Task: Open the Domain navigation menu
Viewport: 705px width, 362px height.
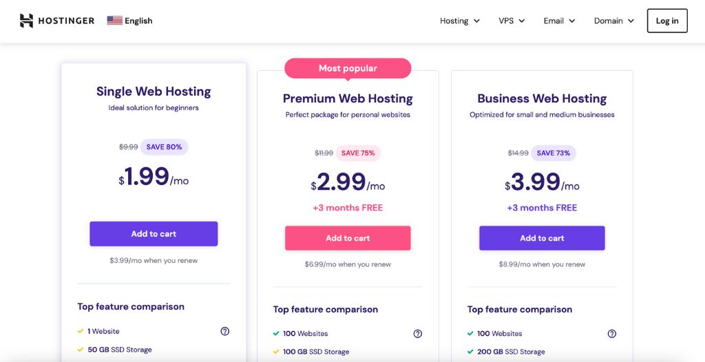Action: (x=613, y=21)
